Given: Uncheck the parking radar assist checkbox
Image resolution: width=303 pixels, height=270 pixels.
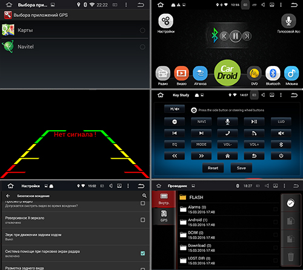Looking at the screenshot, I should pyautogui.click(x=142, y=253).
